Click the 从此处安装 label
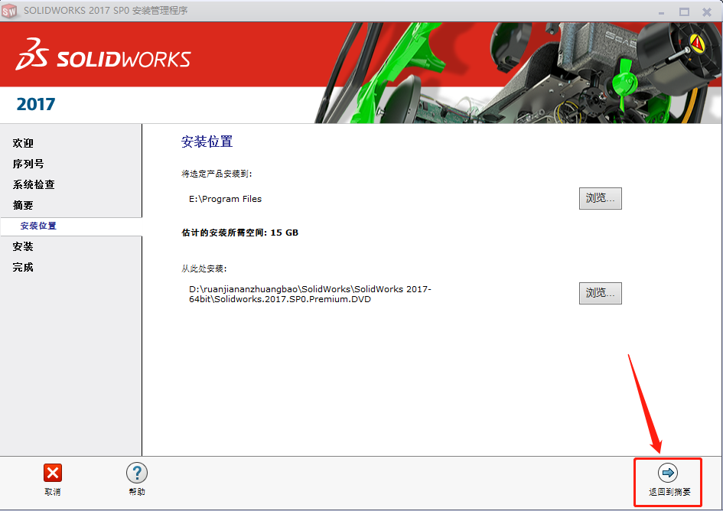 click(x=204, y=269)
